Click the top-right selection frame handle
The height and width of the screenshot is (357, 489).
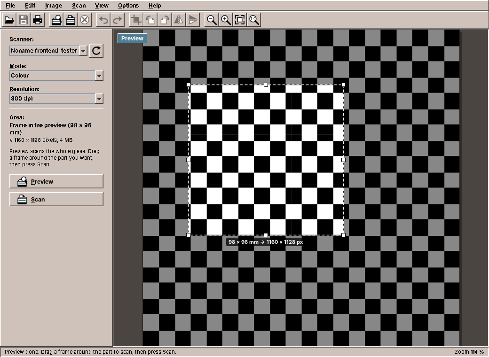343,85
